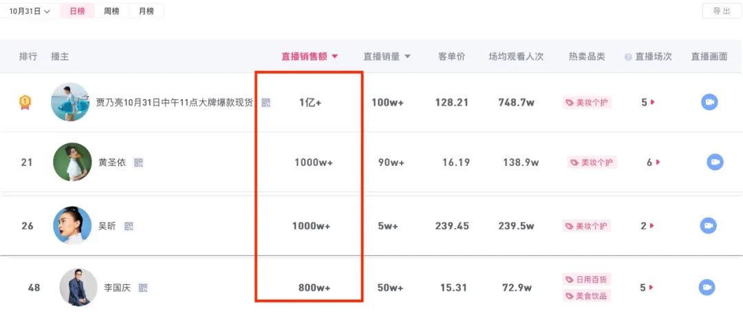Open 吴昕's live stream camera icon
Viewport: 743px width, 314px height.
click(709, 225)
